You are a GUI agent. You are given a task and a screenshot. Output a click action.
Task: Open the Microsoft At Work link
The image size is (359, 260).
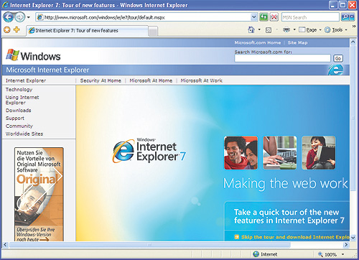[x=201, y=80]
